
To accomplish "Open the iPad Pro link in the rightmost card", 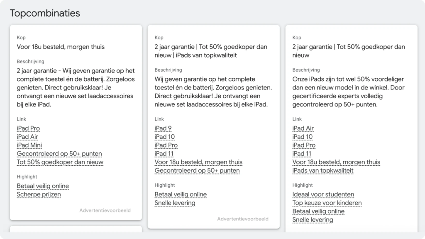I will pyautogui.click(x=304, y=145).
